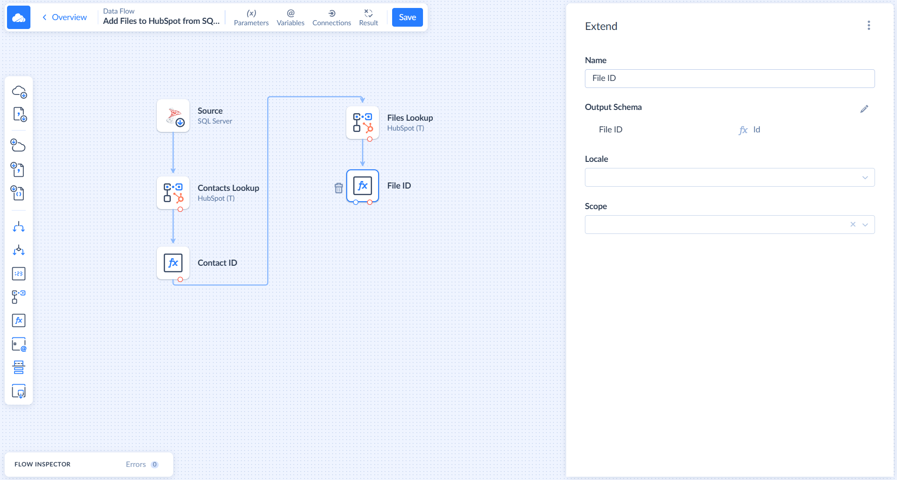The height and width of the screenshot is (480, 897).
Task: Open the Extend panel three-dot menu
Action: click(x=868, y=26)
